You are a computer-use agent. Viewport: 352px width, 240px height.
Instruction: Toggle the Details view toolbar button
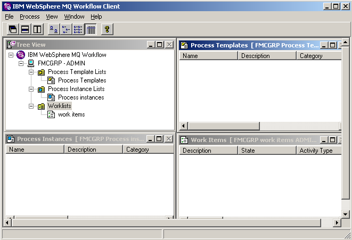pos(91,29)
